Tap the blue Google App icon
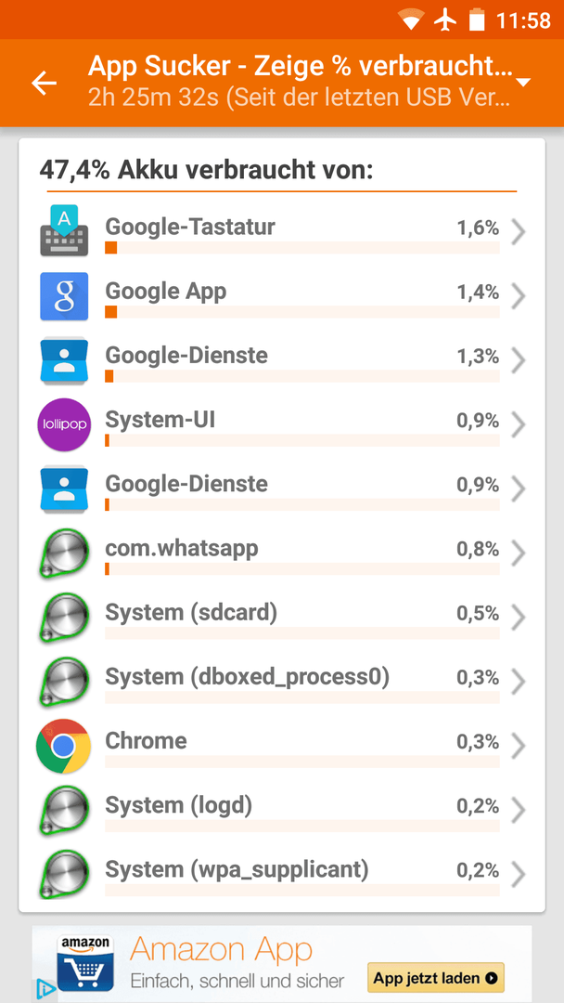Screen dimensions: 564x1003 click(64, 296)
